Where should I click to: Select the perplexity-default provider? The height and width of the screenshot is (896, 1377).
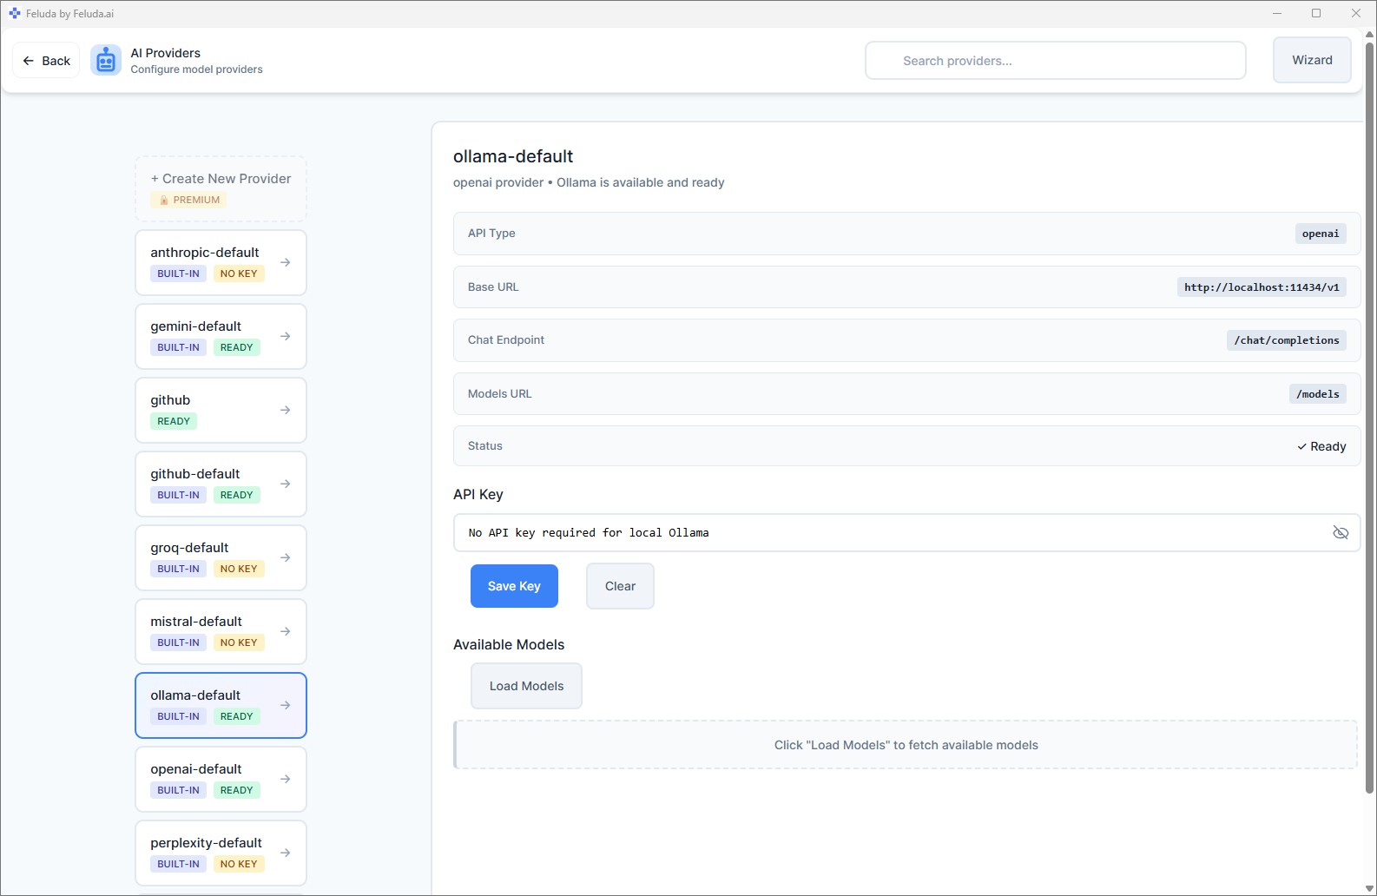[208, 852]
